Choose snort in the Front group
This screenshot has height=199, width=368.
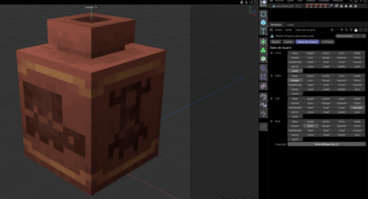295,71
